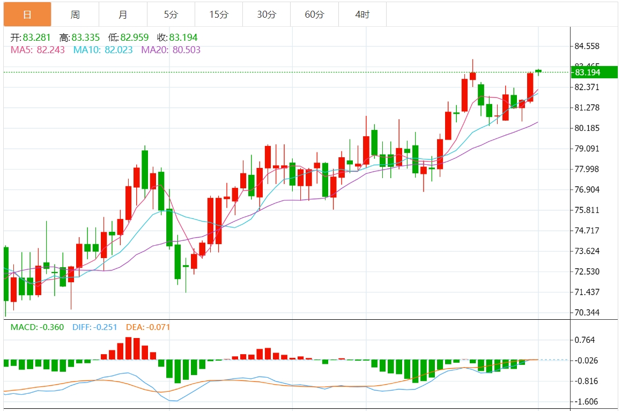
Task: Switch to the 周 weekly tab
Action: tap(75, 14)
